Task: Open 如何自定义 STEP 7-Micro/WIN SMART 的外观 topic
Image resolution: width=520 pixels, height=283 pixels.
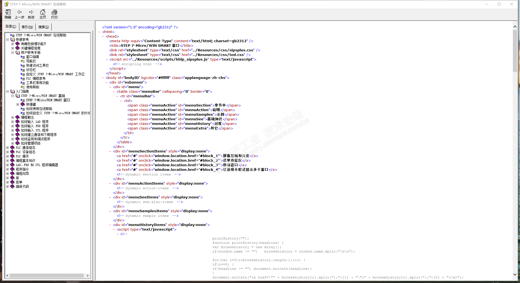Action: [58, 113]
